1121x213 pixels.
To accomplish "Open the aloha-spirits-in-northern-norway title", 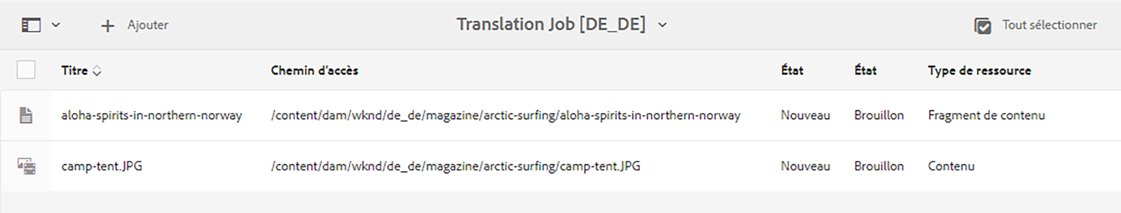I will (151, 115).
